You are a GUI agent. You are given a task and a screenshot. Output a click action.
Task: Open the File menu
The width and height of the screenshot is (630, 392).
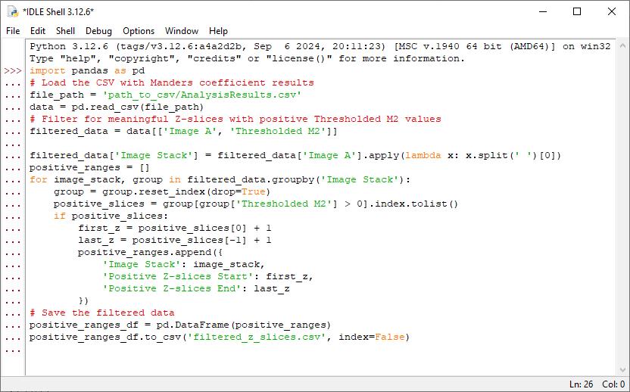click(x=13, y=31)
